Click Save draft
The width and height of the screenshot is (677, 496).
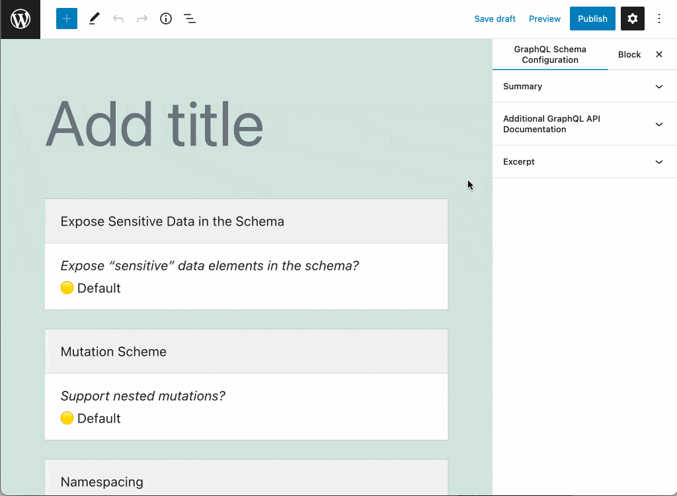[x=495, y=19]
